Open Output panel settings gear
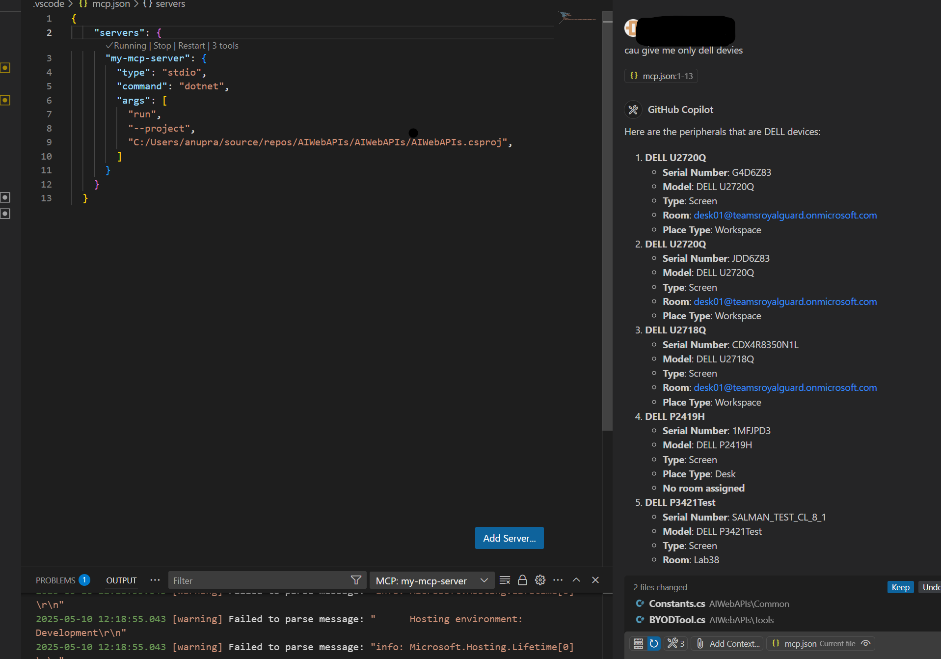Screen dimensions: 941x659 [x=540, y=580]
